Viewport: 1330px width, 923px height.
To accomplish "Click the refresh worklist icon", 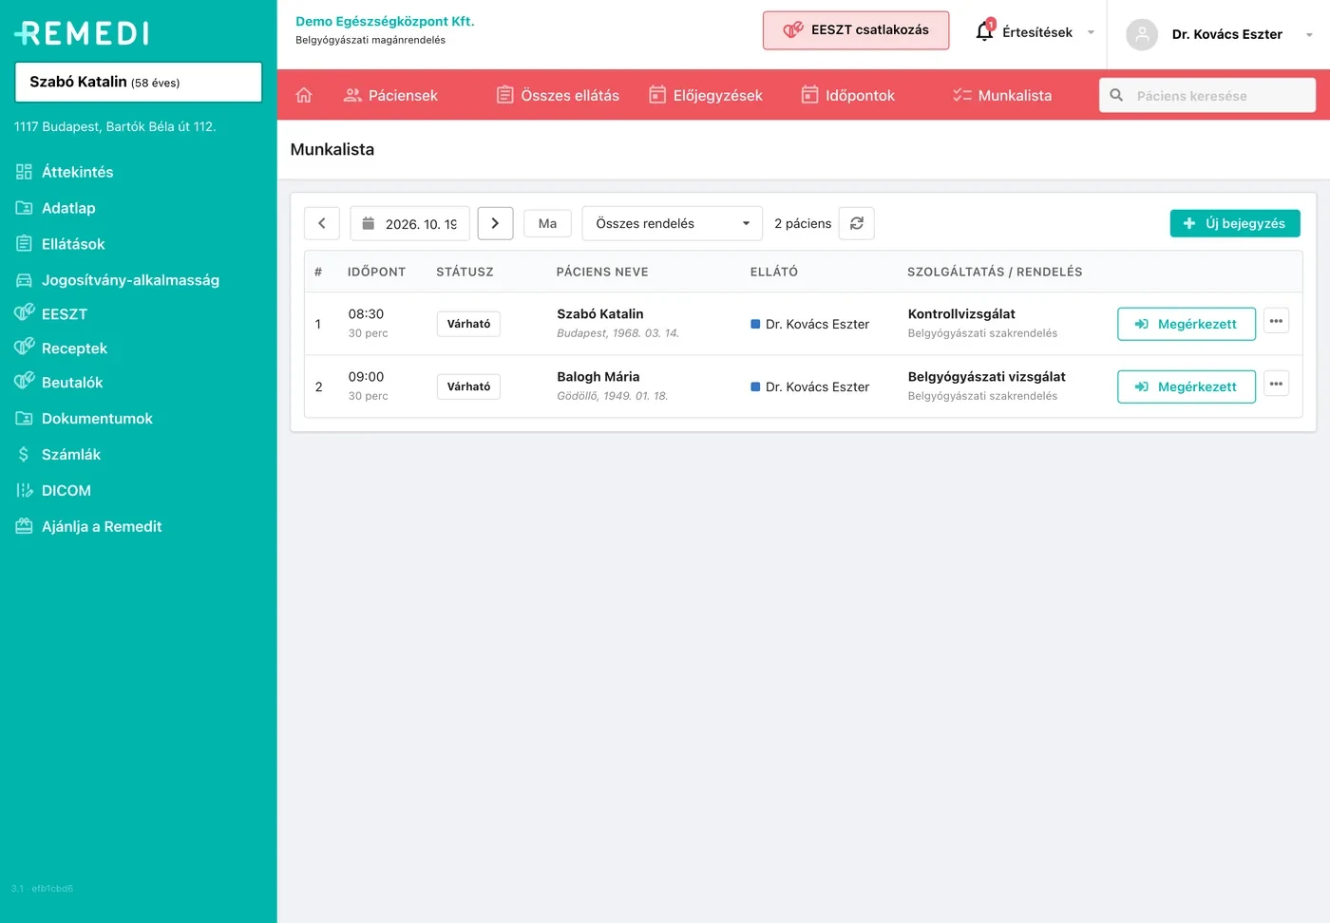I will (857, 223).
